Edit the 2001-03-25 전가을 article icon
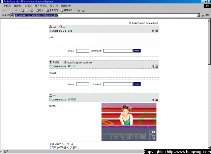The height and width of the screenshot is (154, 211). (x=153, y=99)
